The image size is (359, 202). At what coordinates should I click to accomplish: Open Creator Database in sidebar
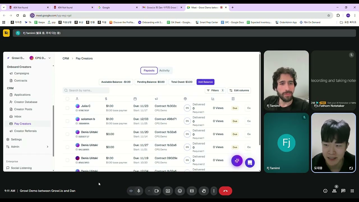point(26,102)
